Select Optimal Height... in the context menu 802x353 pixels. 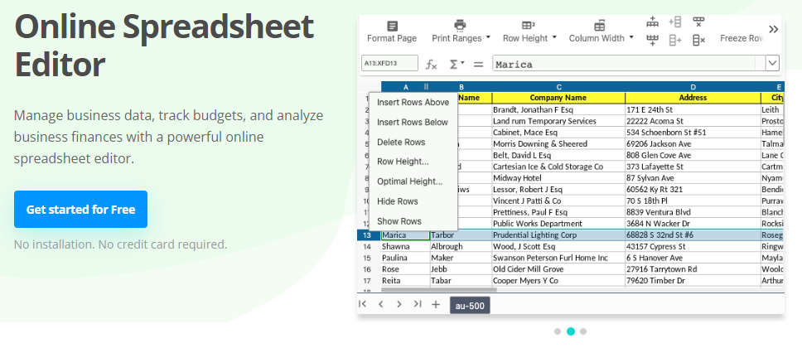[x=409, y=181]
